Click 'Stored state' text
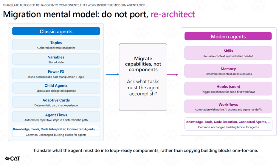The width and height of the screenshot is (279, 165). click(x=56, y=62)
